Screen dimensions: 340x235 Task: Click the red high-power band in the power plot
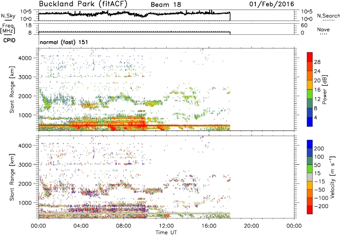[x=134, y=125]
